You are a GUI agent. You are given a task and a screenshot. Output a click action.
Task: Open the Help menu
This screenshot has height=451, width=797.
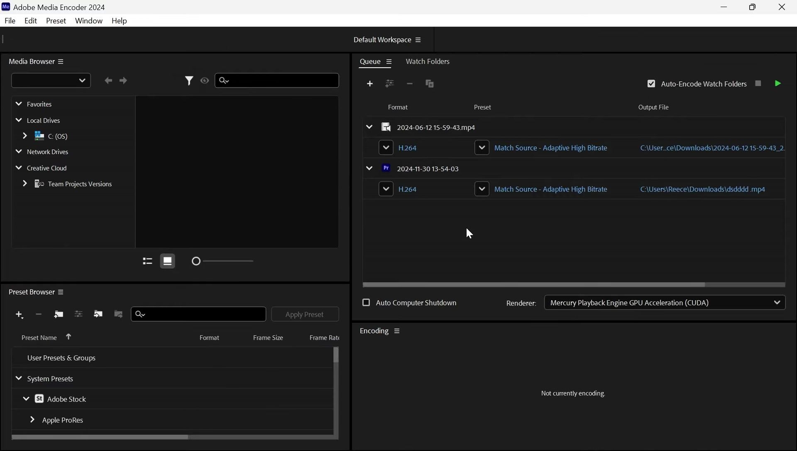pos(119,21)
